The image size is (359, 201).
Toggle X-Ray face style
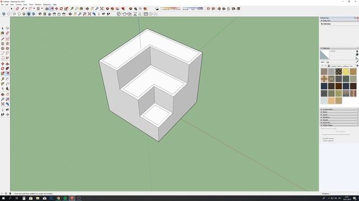pos(4,14)
